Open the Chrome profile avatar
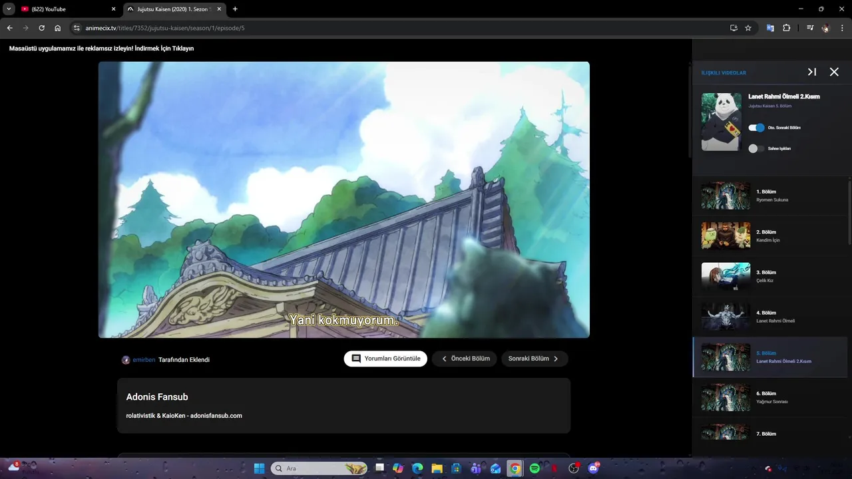 click(x=825, y=28)
